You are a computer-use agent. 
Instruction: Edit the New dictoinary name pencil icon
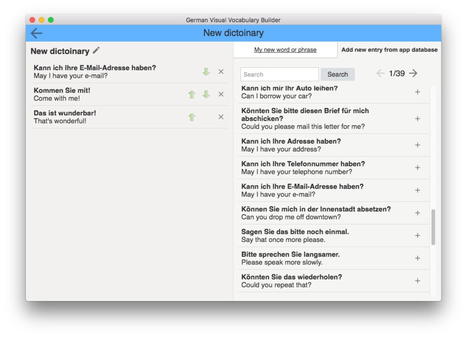click(x=96, y=51)
